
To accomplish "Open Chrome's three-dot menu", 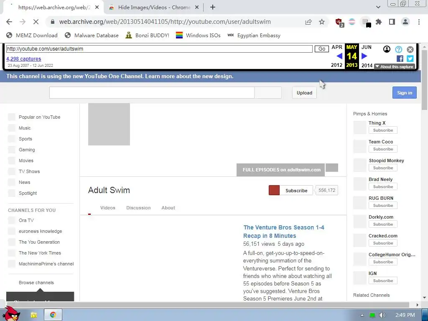I will 419,22.
